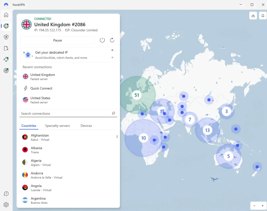Viewport: 267px width, 211px height.
Task: Expand the Europe 51 server cluster
Action: click(137, 95)
